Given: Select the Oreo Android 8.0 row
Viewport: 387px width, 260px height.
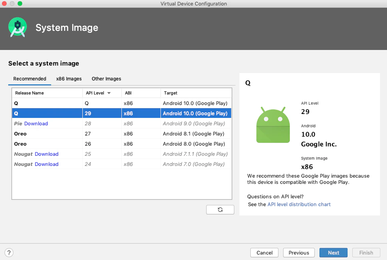Looking at the screenshot, I should pyautogui.click(x=122, y=144).
